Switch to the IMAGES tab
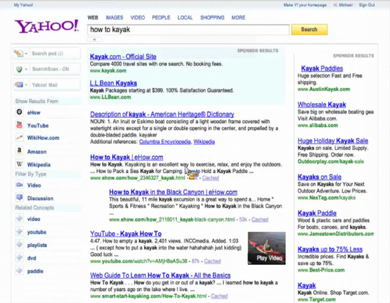 click(x=114, y=17)
